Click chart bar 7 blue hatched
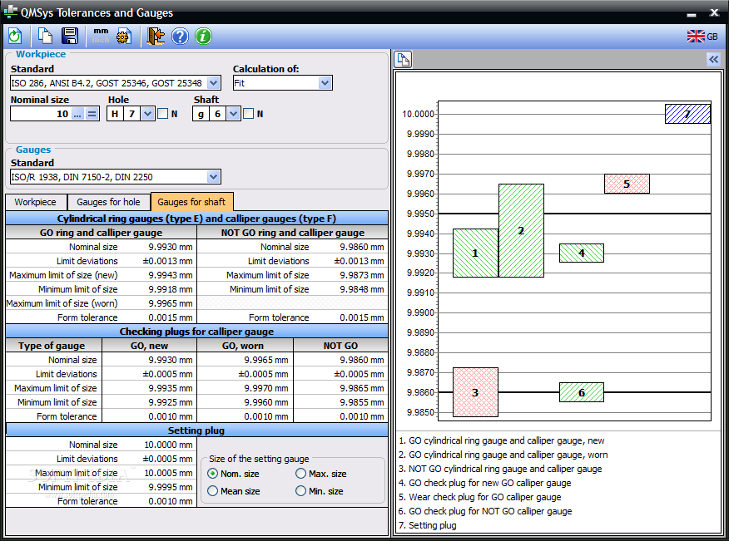This screenshot has height=541, width=729. tap(687, 114)
